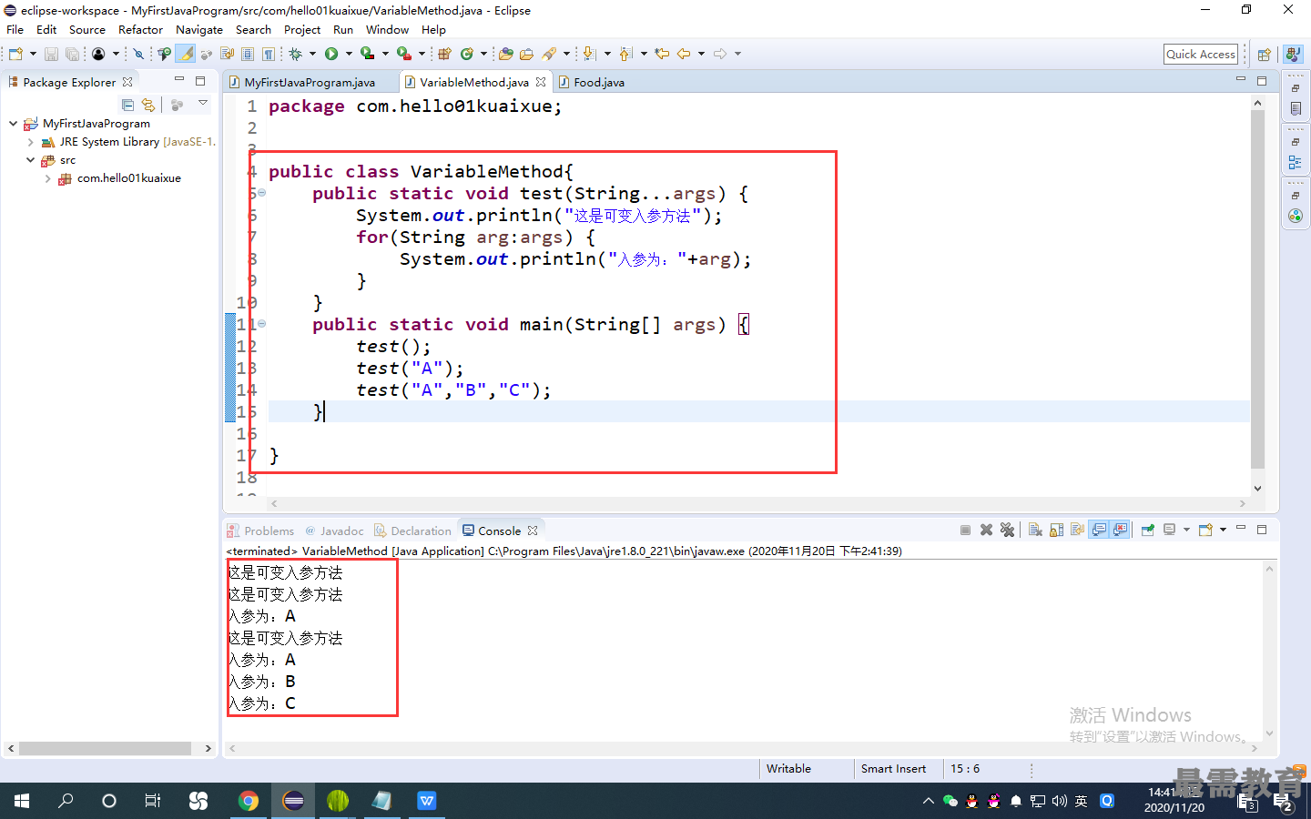The height and width of the screenshot is (819, 1311).
Task: Jump to Last Edit Location icon
Action: pos(662,54)
